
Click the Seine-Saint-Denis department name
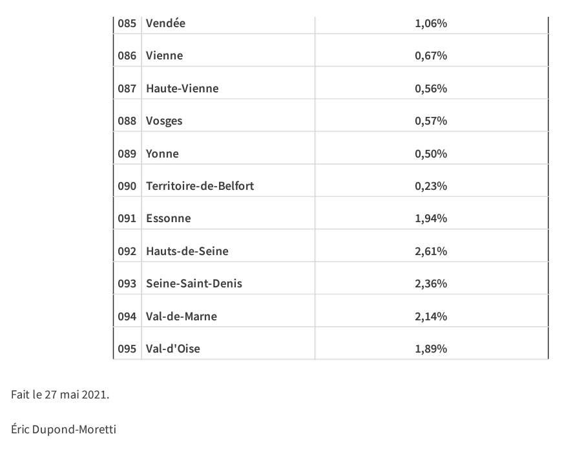coord(194,284)
